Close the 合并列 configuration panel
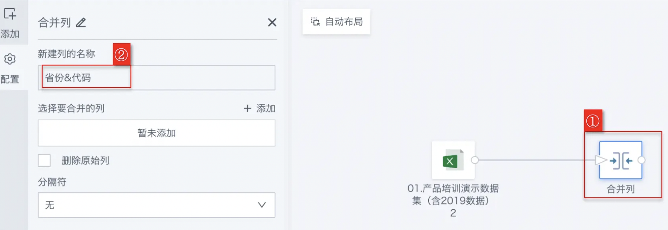Image resolution: width=668 pixels, height=230 pixels. coord(272,22)
